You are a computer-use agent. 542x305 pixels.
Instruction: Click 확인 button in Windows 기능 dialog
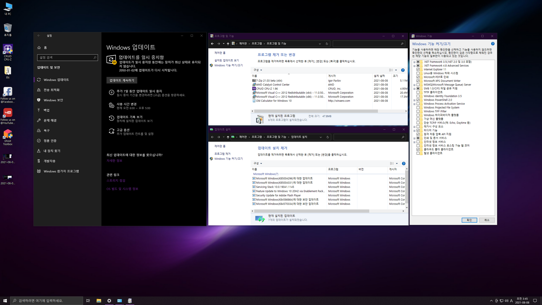(x=469, y=220)
